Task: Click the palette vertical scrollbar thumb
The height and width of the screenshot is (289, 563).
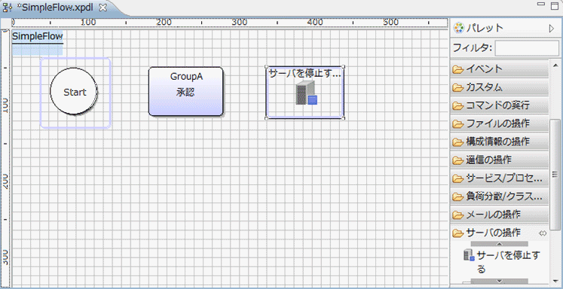Action: (555, 174)
